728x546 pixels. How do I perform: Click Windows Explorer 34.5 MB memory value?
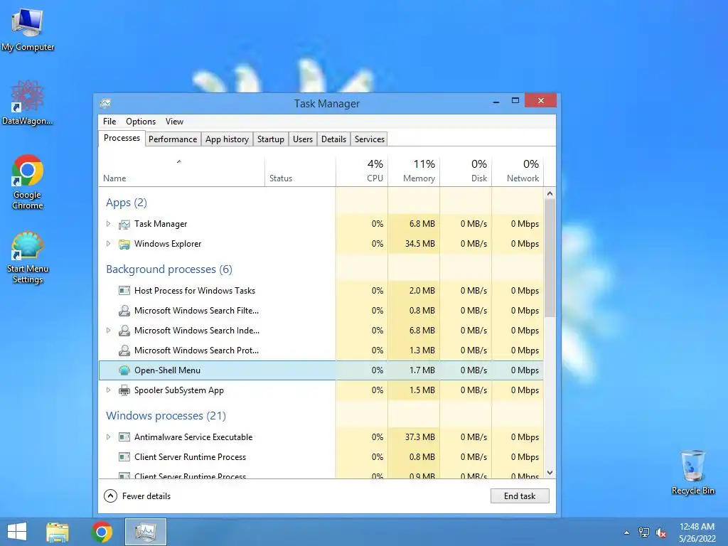click(419, 244)
